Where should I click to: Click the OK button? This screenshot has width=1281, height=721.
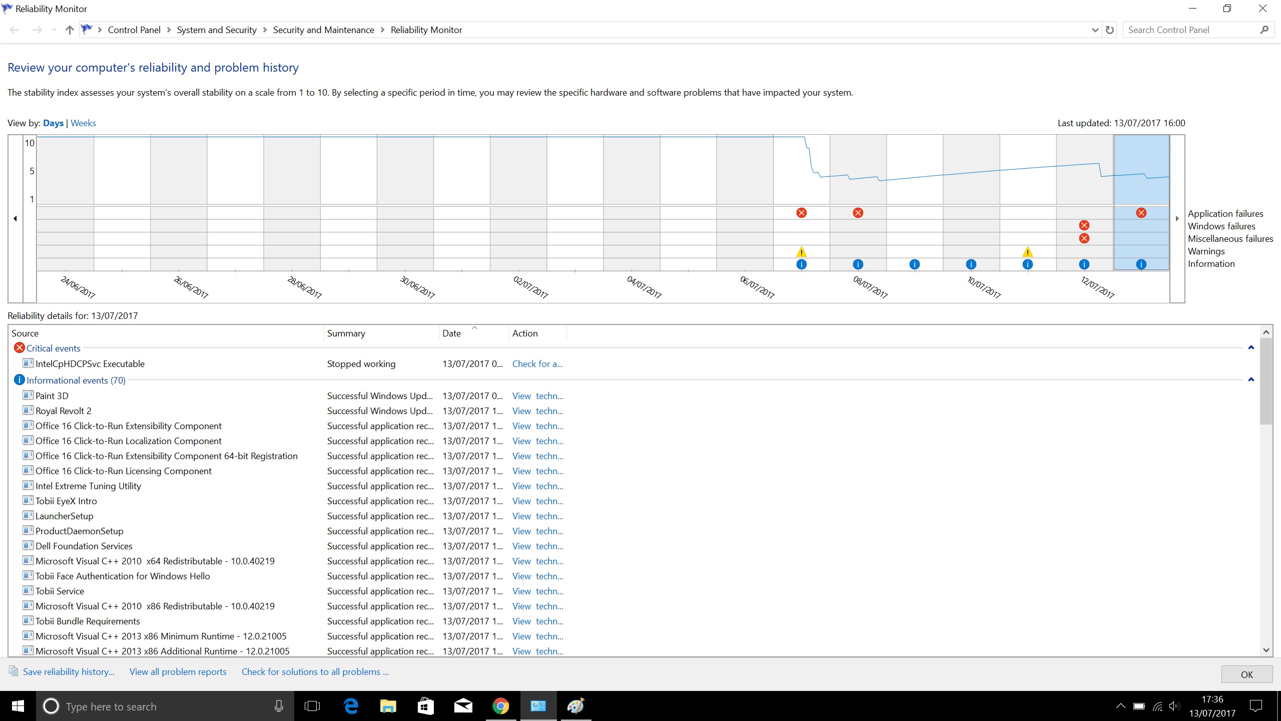point(1246,674)
